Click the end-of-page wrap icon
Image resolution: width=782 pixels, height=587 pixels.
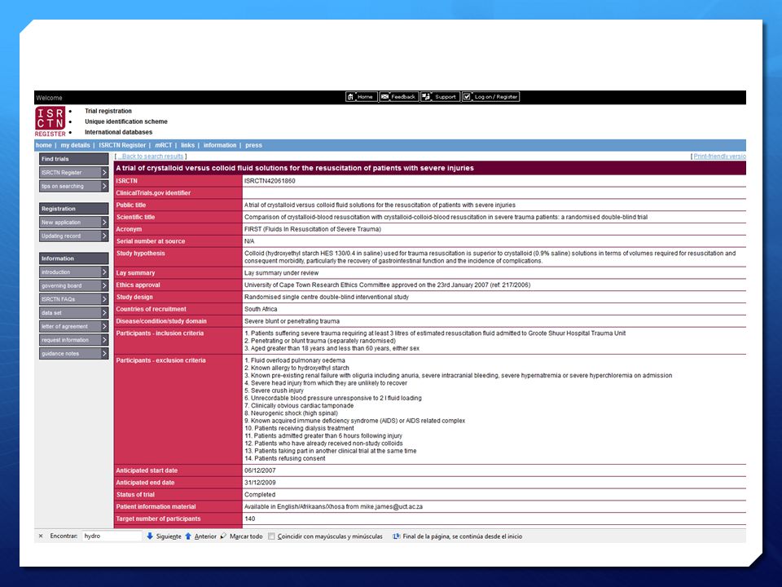(397, 536)
